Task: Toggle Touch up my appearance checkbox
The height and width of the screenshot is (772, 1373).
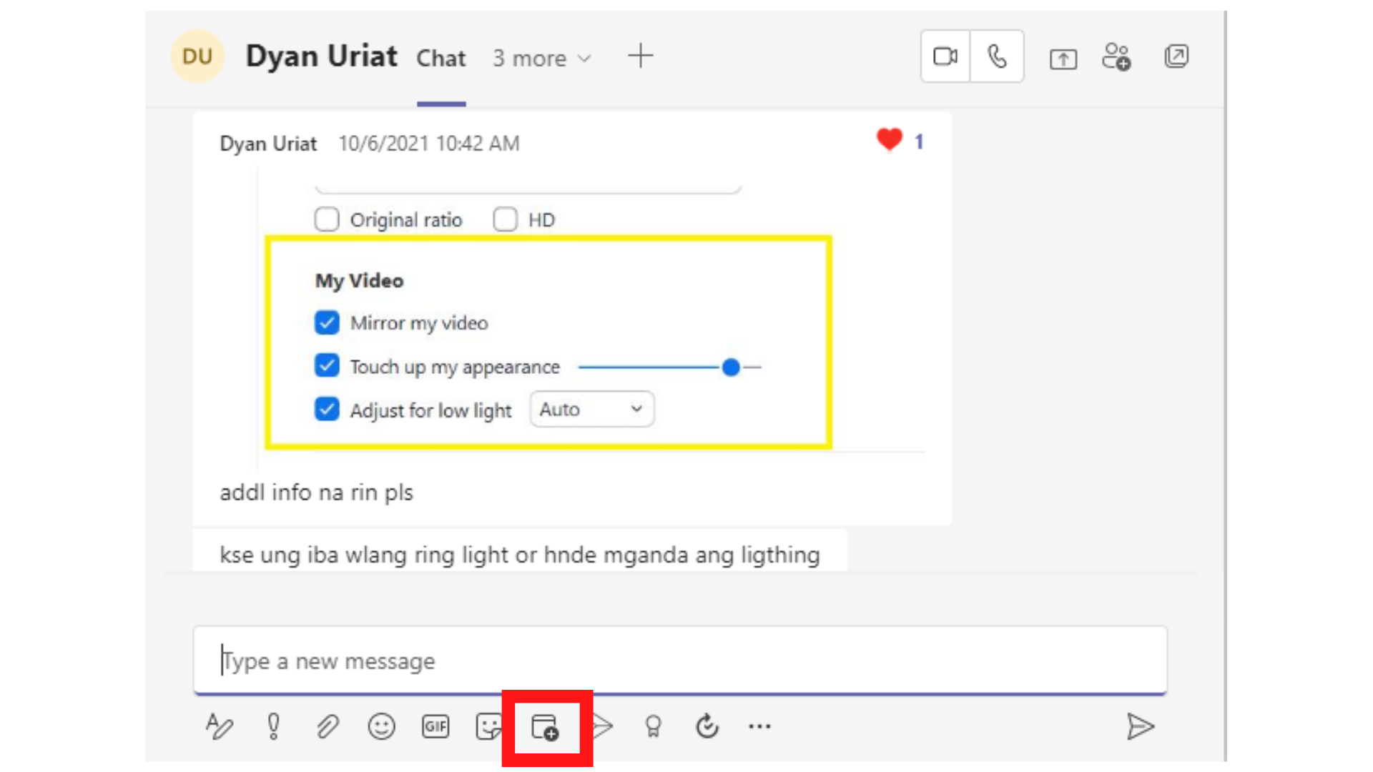Action: [x=327, y=366]
